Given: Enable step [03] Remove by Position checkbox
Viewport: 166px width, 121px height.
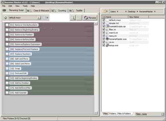Looking at the screenshot, I should 7,35.
